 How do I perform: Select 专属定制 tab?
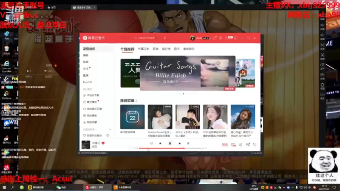click(x=144, y=49)
